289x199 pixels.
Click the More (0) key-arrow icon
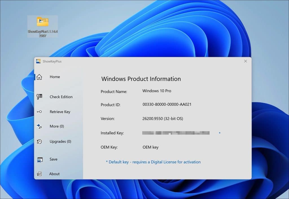click(x=39, y=126)
